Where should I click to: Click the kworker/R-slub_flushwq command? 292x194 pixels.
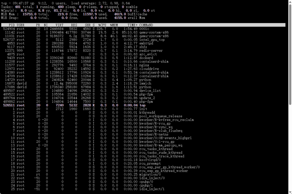point(161,131)
